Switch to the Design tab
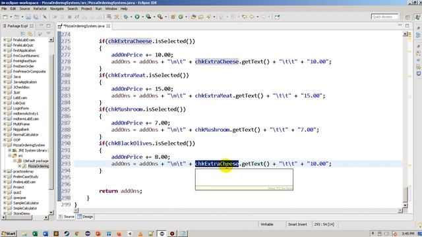 85,217
